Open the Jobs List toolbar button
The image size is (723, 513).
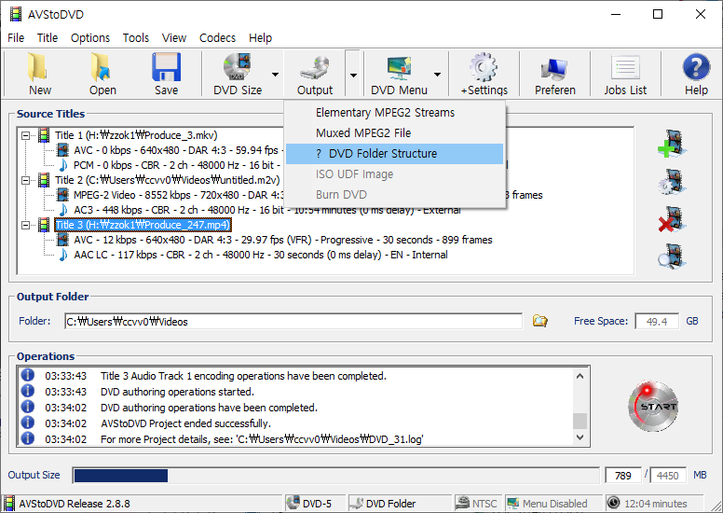[x=625, y=74]
